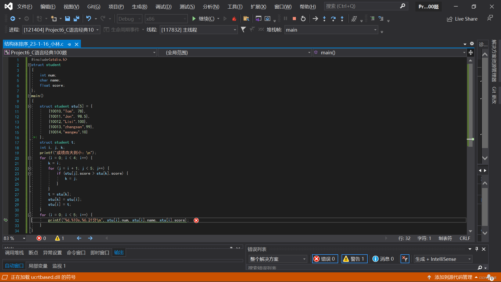501x282 pixels.
Task: Toggle the Messages 0 filter
Action: coord(383,259)
